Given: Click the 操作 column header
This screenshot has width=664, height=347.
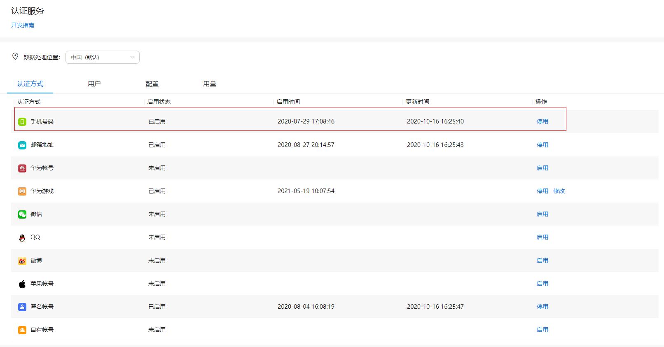Looking at the screenshot, I should (x=541, y=102).
